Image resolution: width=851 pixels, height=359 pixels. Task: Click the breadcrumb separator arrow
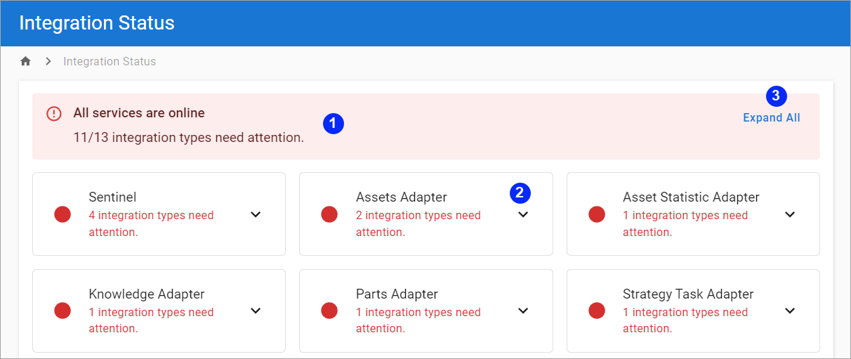48,61
